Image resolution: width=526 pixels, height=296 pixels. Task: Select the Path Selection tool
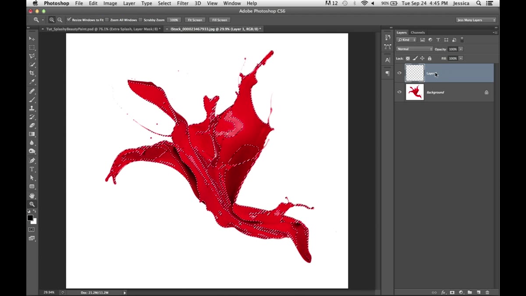click(32, 178)
